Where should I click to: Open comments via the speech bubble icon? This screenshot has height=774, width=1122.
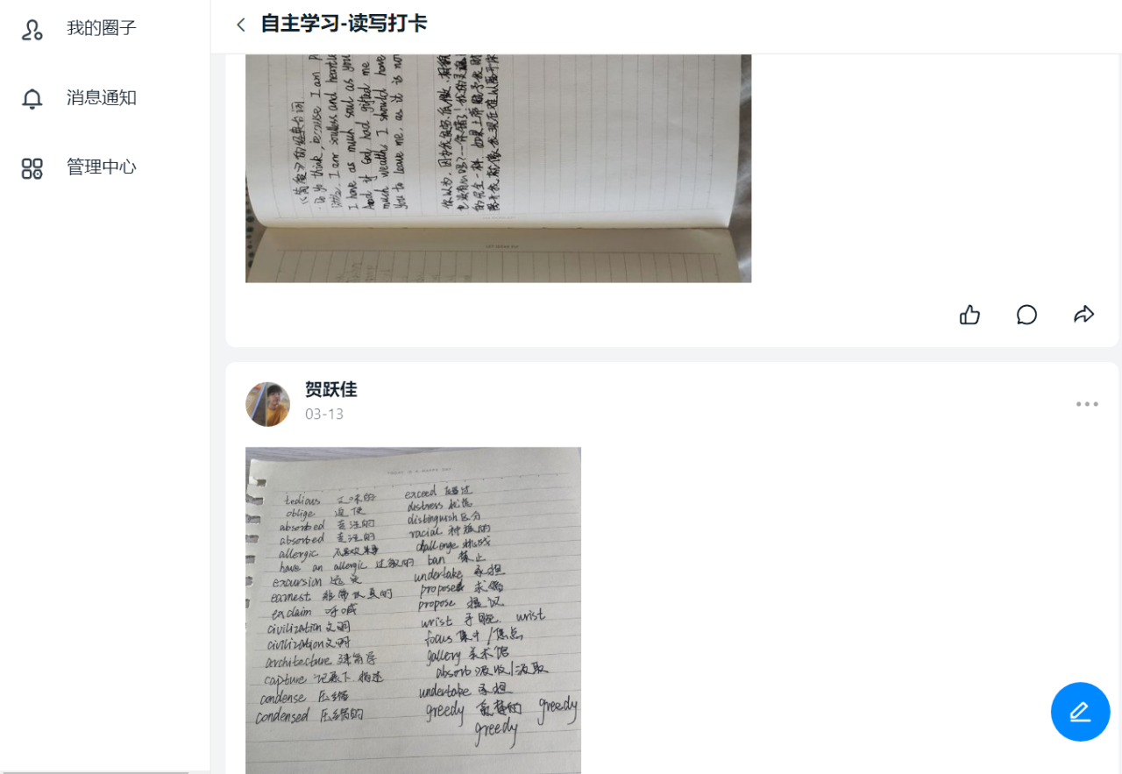[x=1027, y=315]
